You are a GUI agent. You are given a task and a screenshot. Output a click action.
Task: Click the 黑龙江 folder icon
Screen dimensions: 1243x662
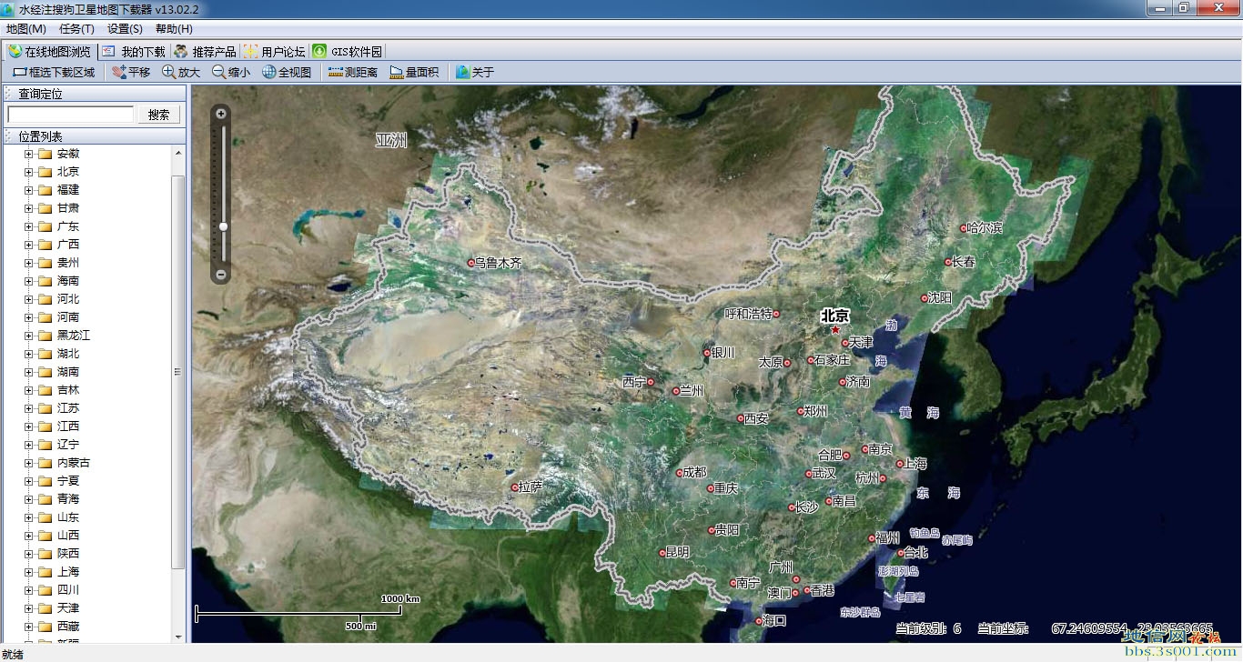point(45,336)
